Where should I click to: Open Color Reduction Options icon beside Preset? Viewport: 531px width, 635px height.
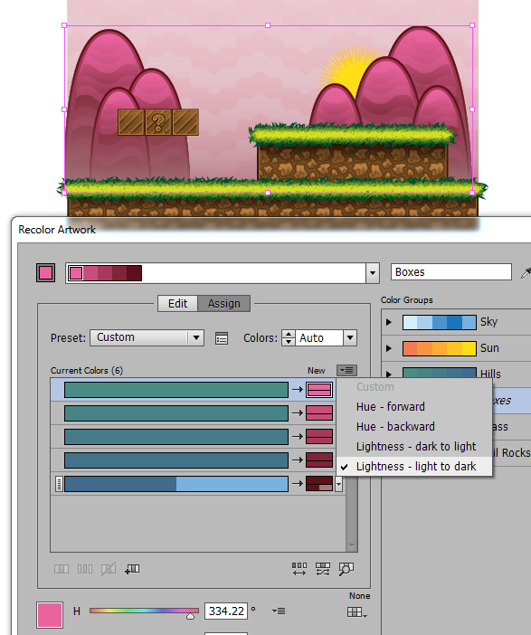point(222,338)
